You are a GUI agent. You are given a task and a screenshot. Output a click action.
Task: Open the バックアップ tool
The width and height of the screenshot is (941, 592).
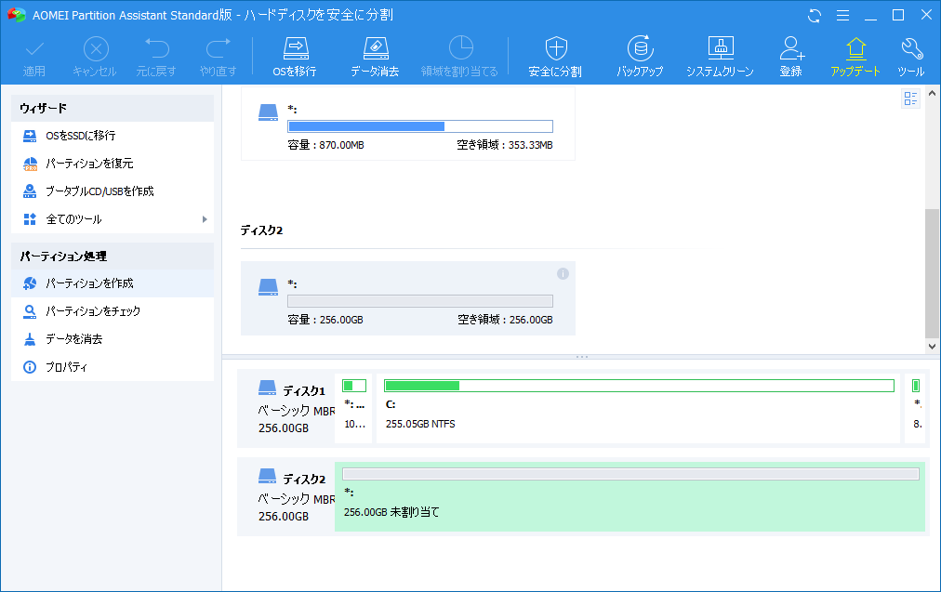[640, 57]
